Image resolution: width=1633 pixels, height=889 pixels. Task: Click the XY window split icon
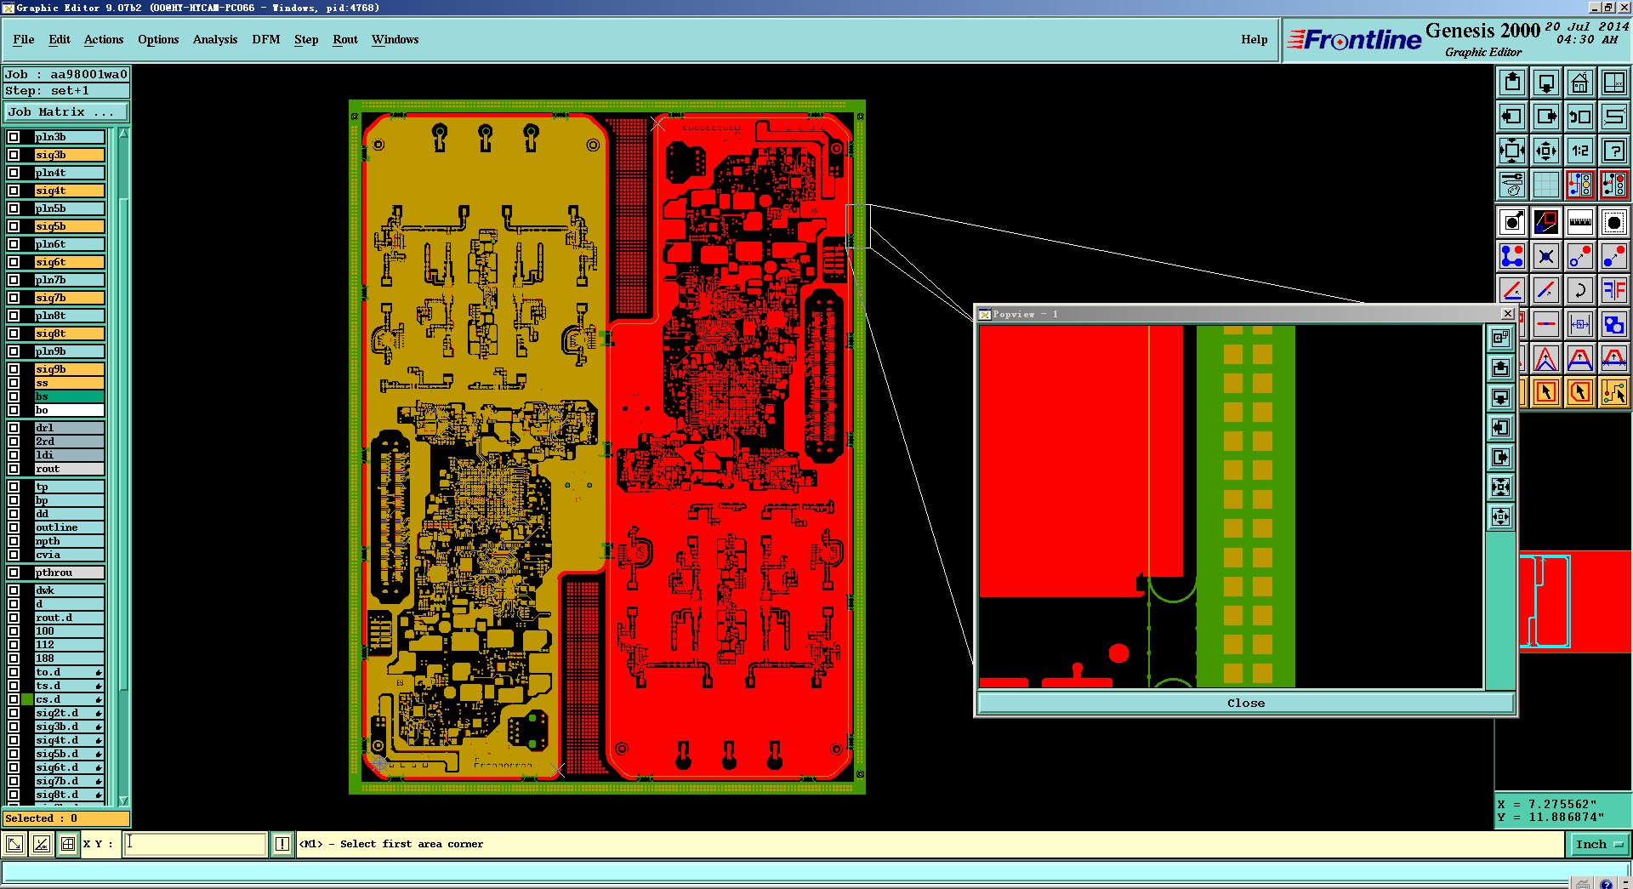1613,83
